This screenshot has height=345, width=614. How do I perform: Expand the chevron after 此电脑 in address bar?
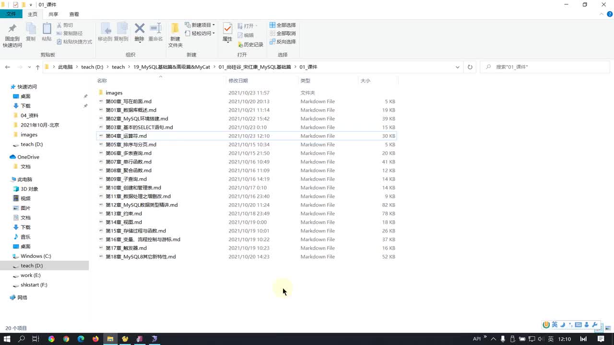[77, 67]
